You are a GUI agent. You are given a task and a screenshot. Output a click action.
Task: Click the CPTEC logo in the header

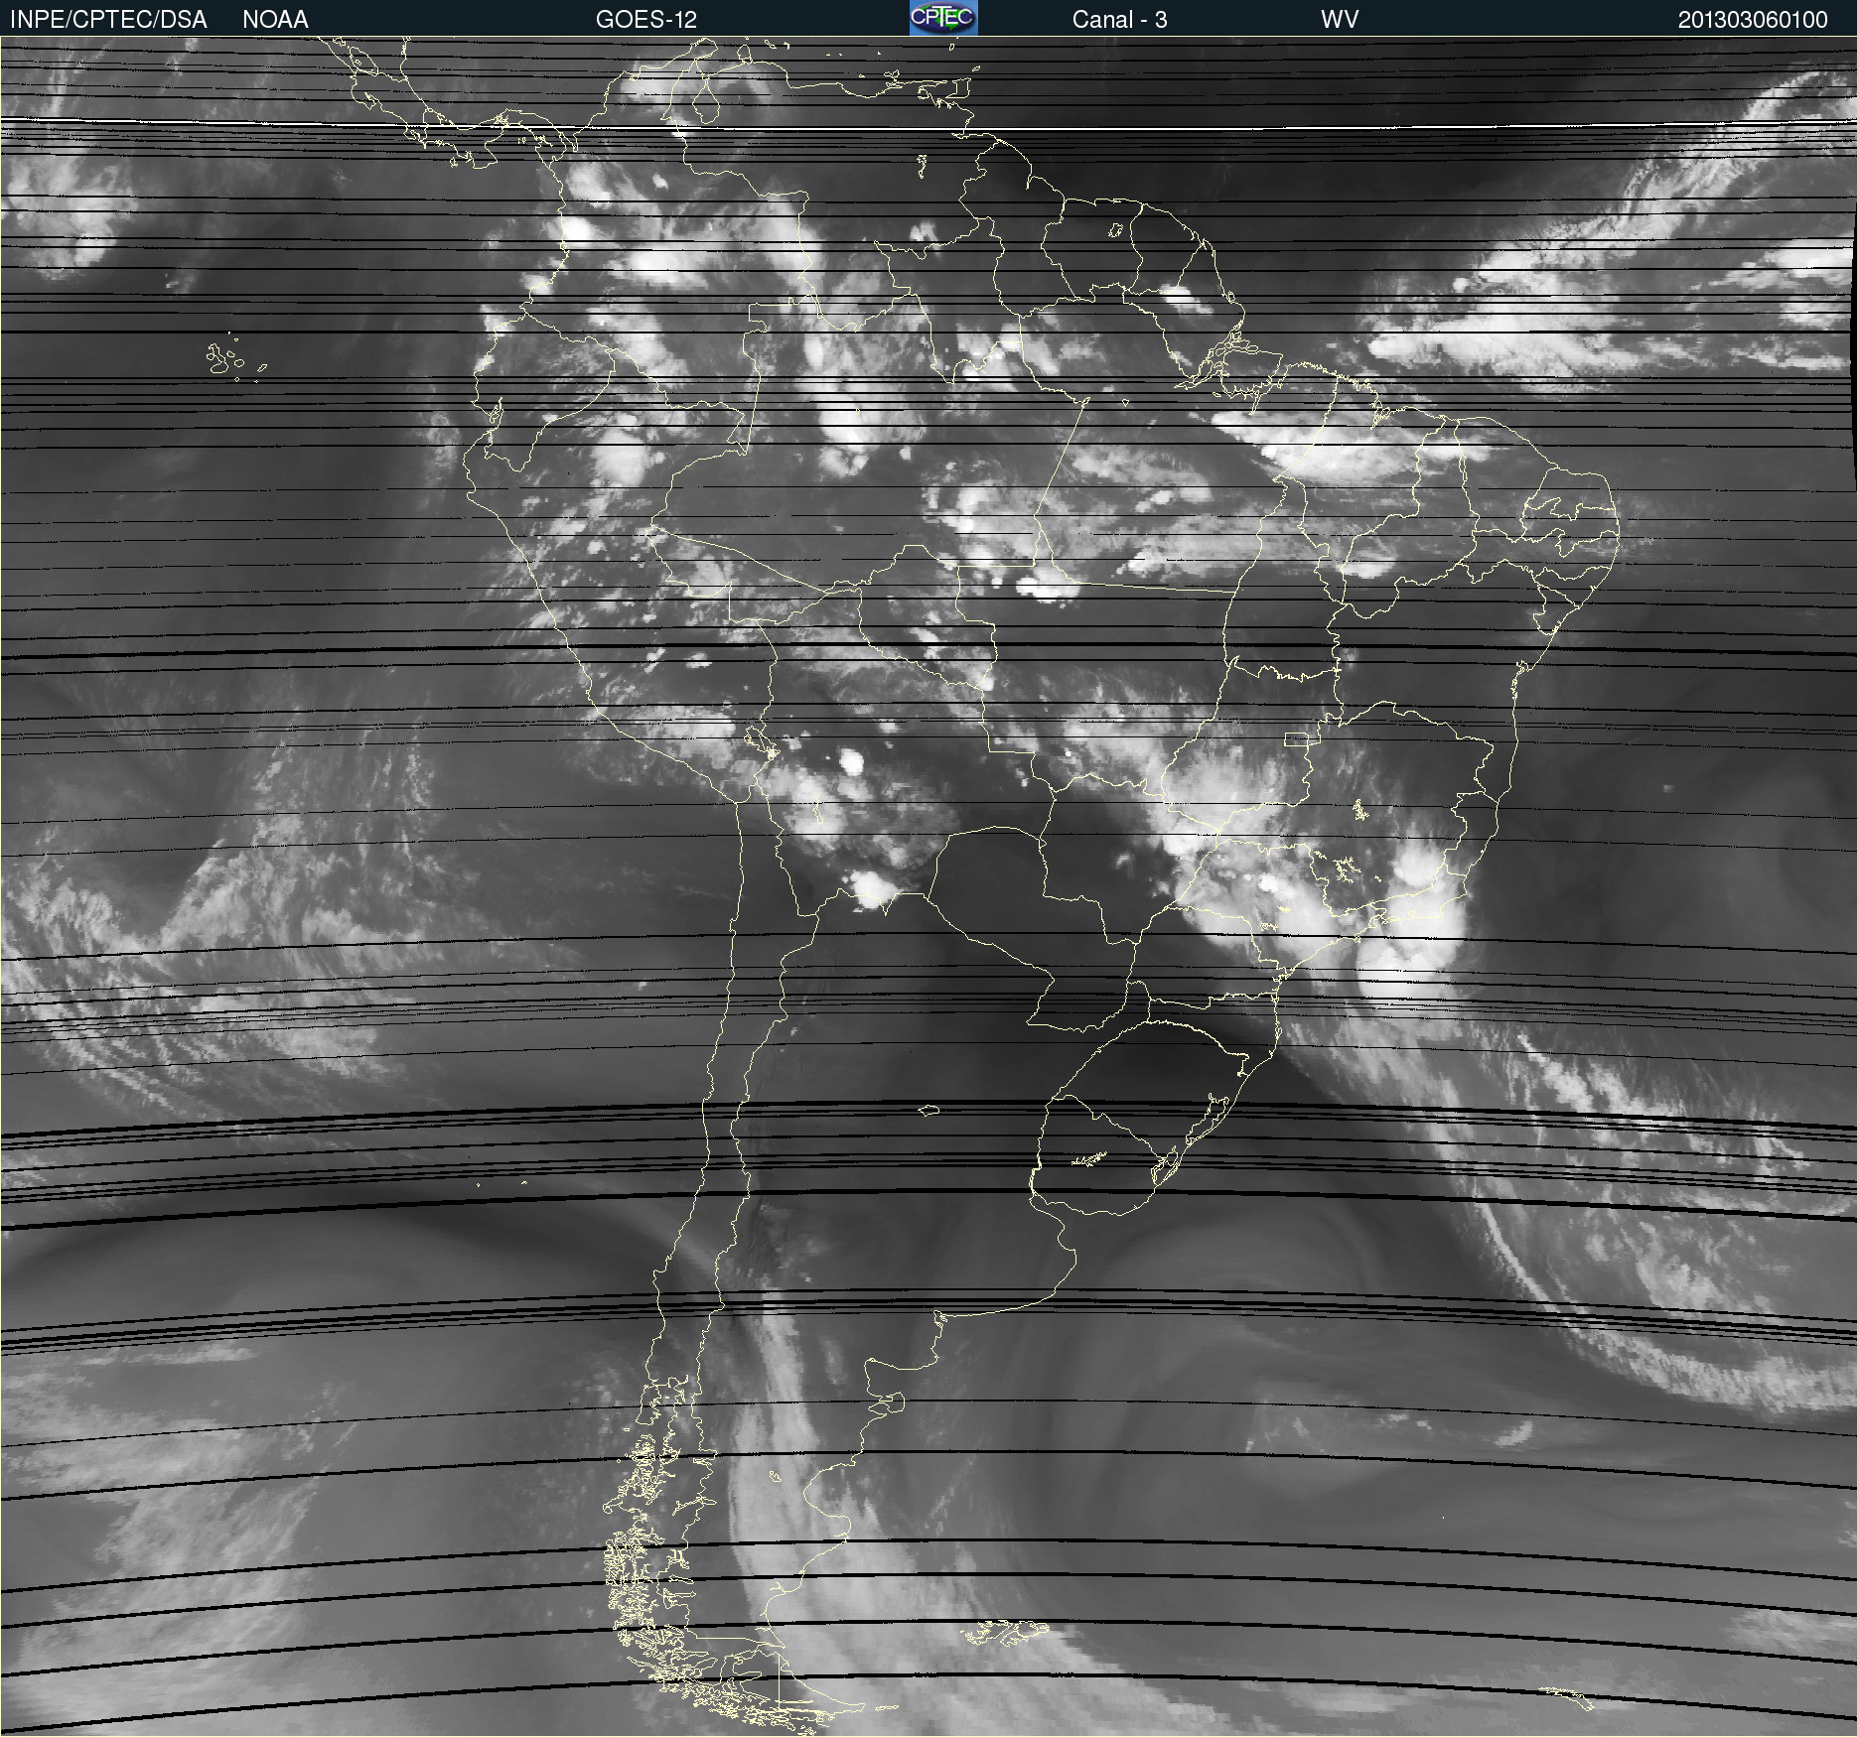click(x=943, y=18)
